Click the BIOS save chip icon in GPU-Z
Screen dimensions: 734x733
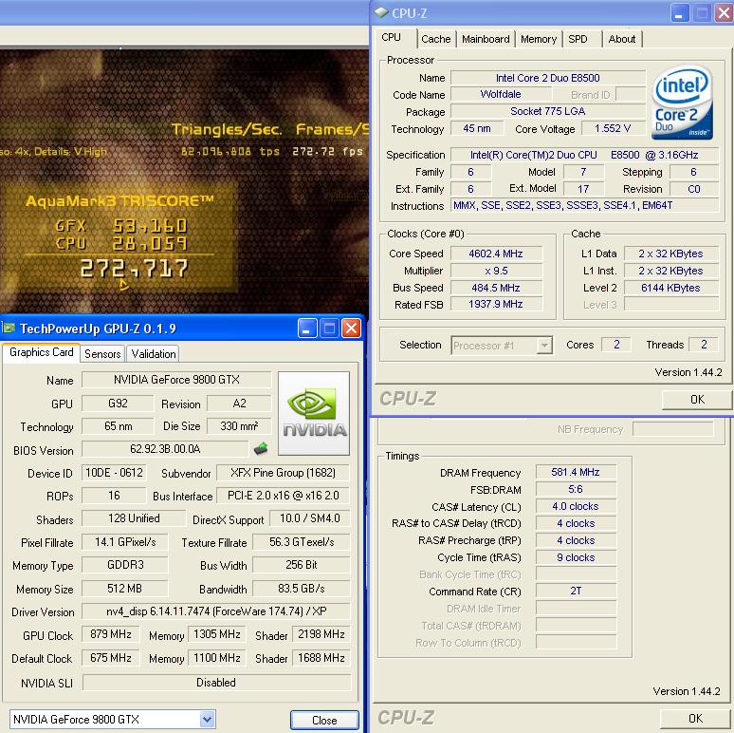(x=261, y=449)
